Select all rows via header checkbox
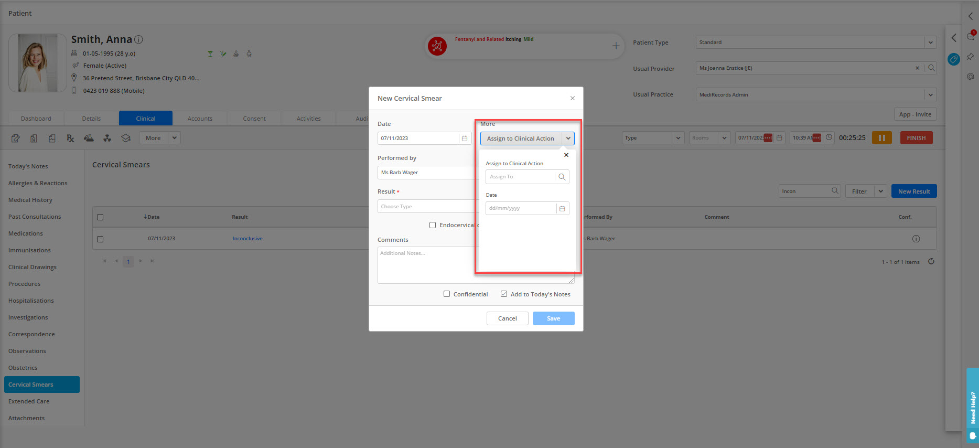 [100, 217]
